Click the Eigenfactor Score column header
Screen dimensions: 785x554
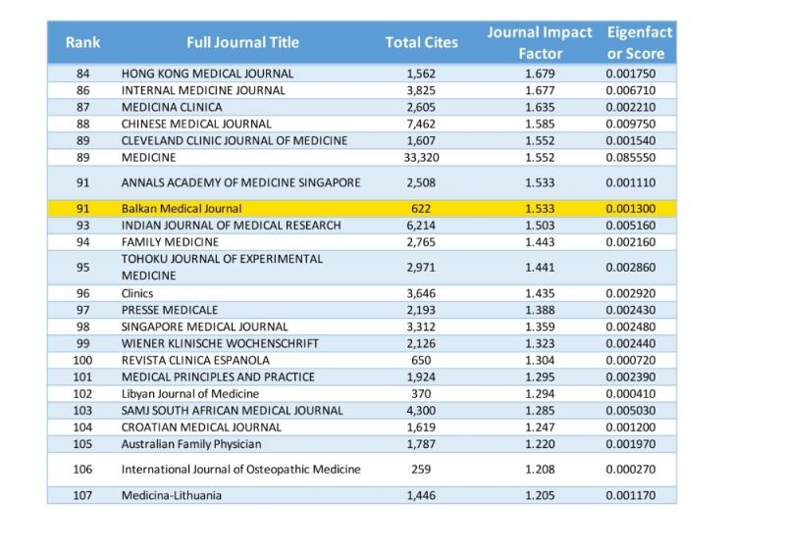[x=640, y=42]
